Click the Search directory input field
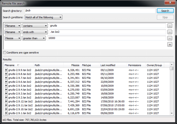The width and height of the screenshot is (177, 124). [90, 11]
